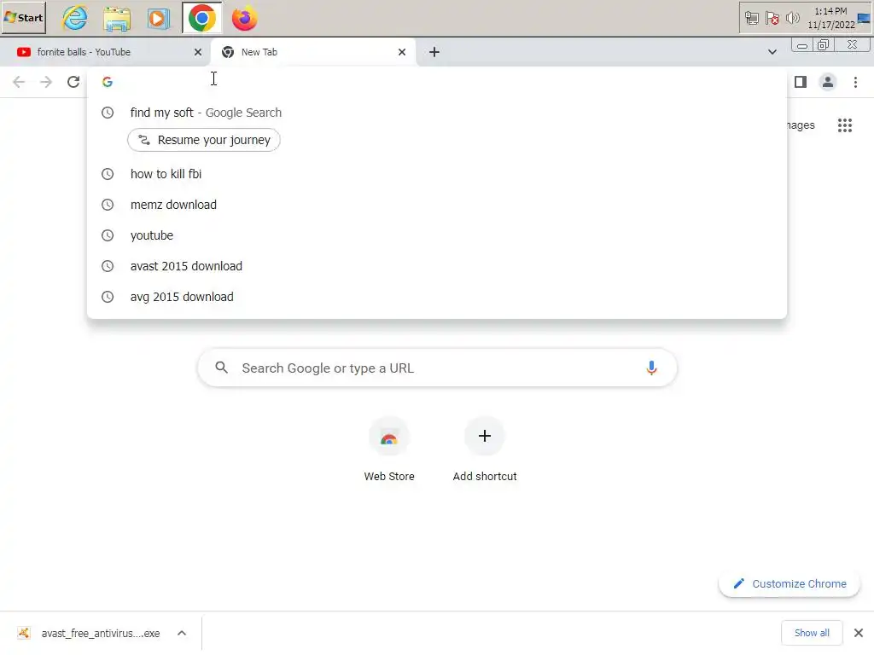Select the 'youtube' suggestion
This screenshot has height=655, width=874.
437,235
